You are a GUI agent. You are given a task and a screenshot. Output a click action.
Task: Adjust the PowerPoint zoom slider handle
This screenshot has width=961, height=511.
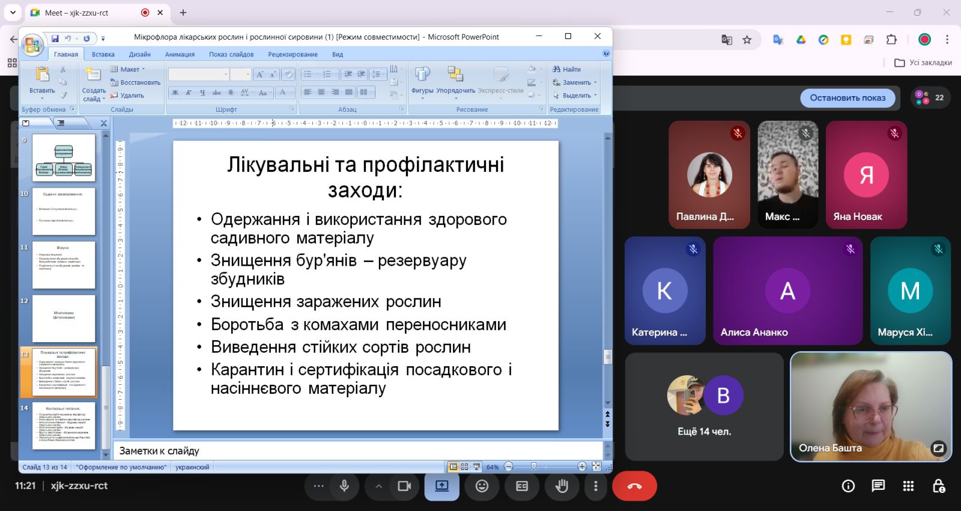click(x=533, y=467)
